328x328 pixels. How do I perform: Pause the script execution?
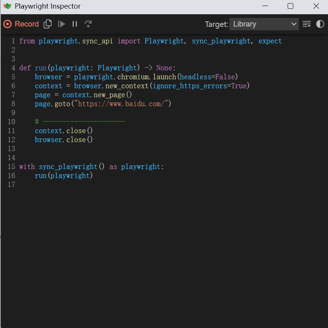pos(75,24)
